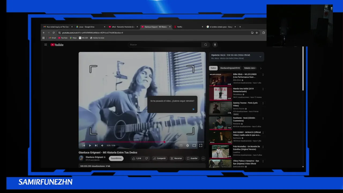Open Polo Montañez video title
Screen dimensions: 343x193
(x=246, y=148)
